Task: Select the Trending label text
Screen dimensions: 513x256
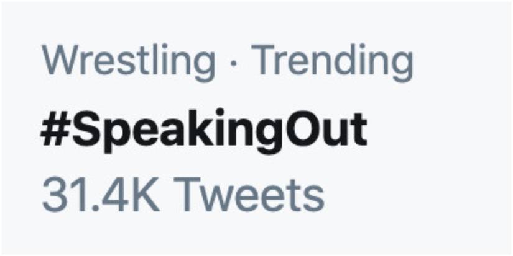Action: 335,62
